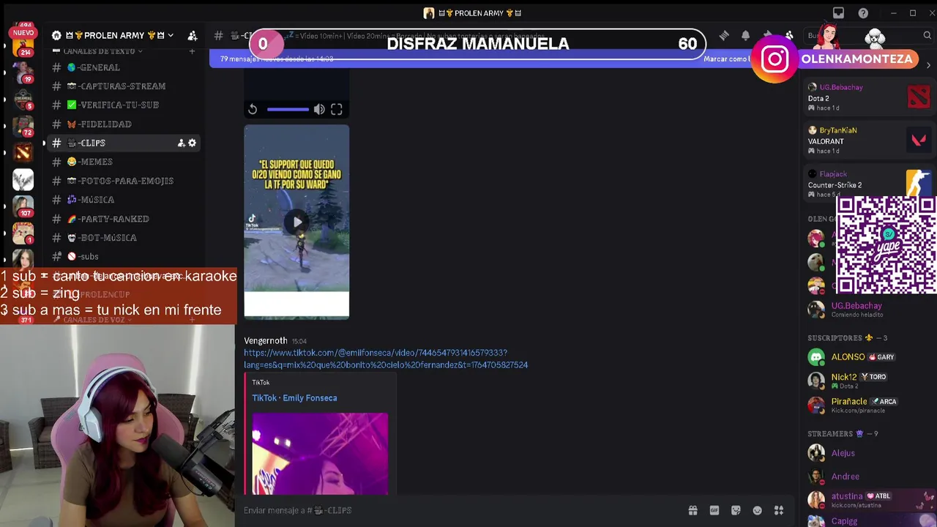Open TikTok · Emily Fonseca embed title
Viewport: 937px width, 527px height.
[294, 398]
